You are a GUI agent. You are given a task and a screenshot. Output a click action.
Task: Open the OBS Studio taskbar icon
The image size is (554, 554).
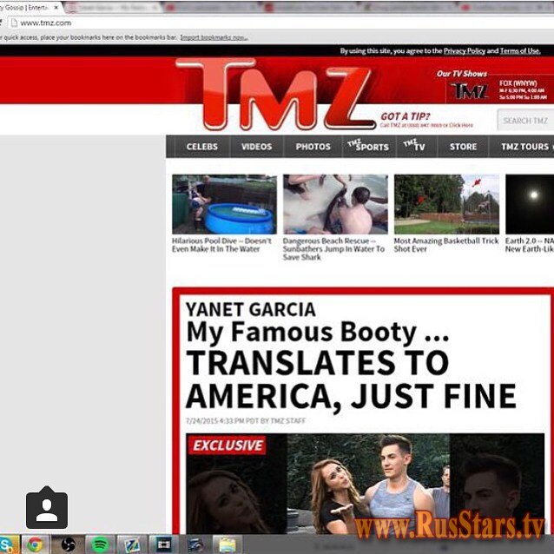(68, 544)
